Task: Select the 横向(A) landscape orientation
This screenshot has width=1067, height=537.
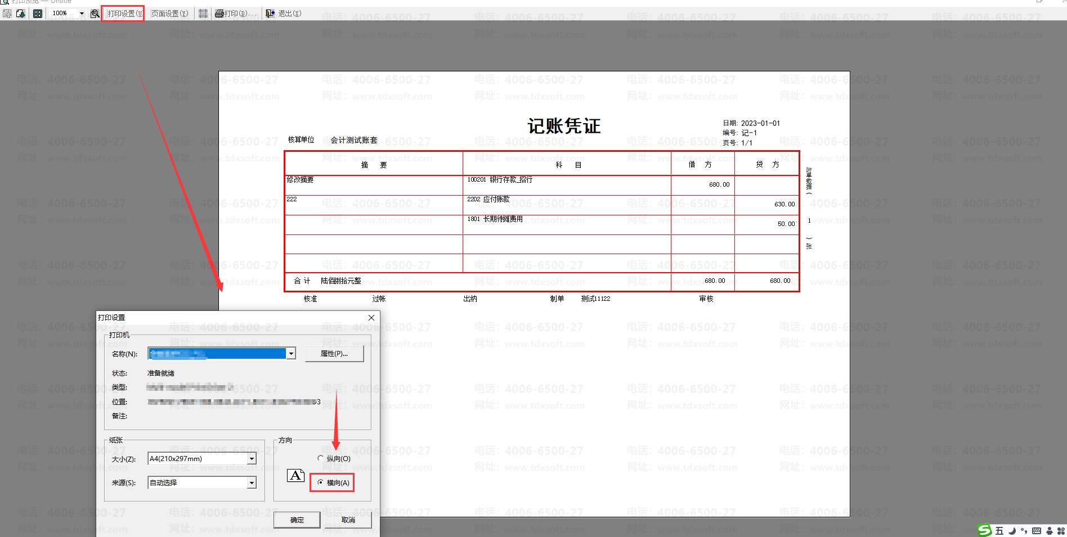Action: [x=321, y=482]
